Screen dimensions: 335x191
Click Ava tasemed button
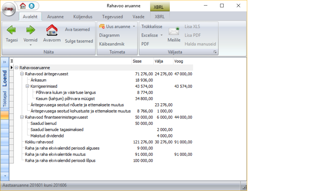pos(77,29)
